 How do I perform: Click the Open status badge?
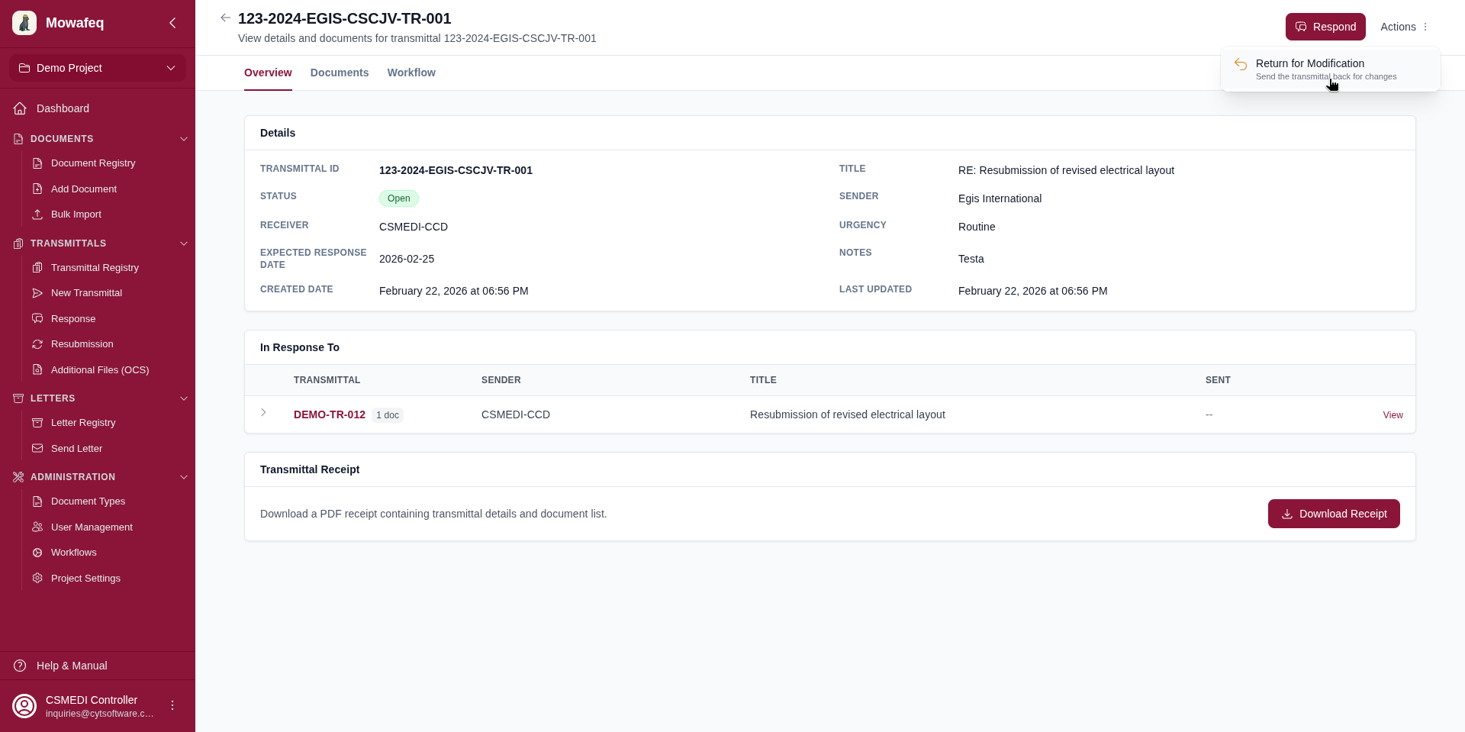click(x=398, y=198)
